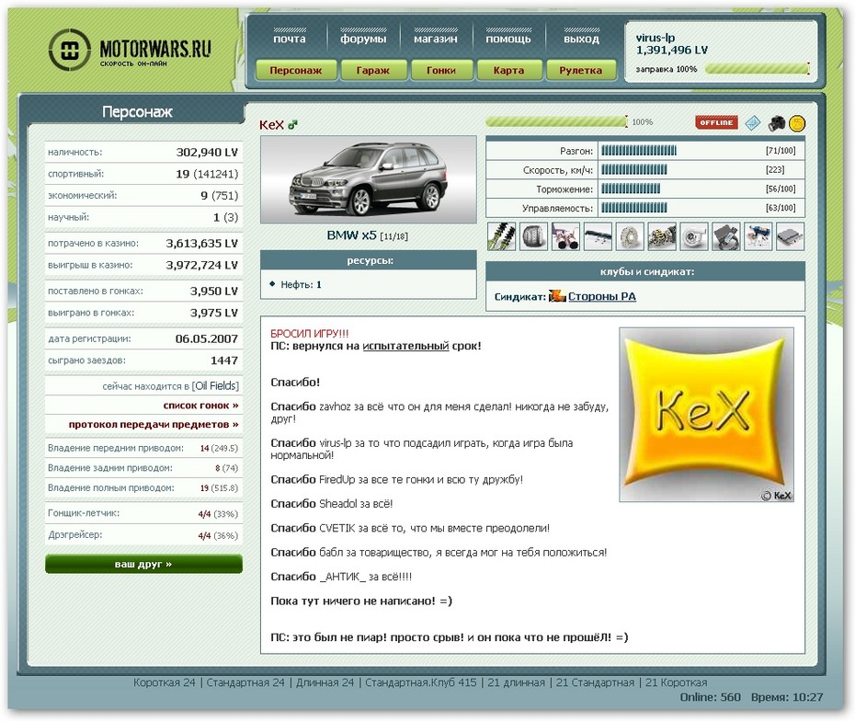Open 'протокол передачи предметов' link
The image size is (855, 721).
(153, 424)
